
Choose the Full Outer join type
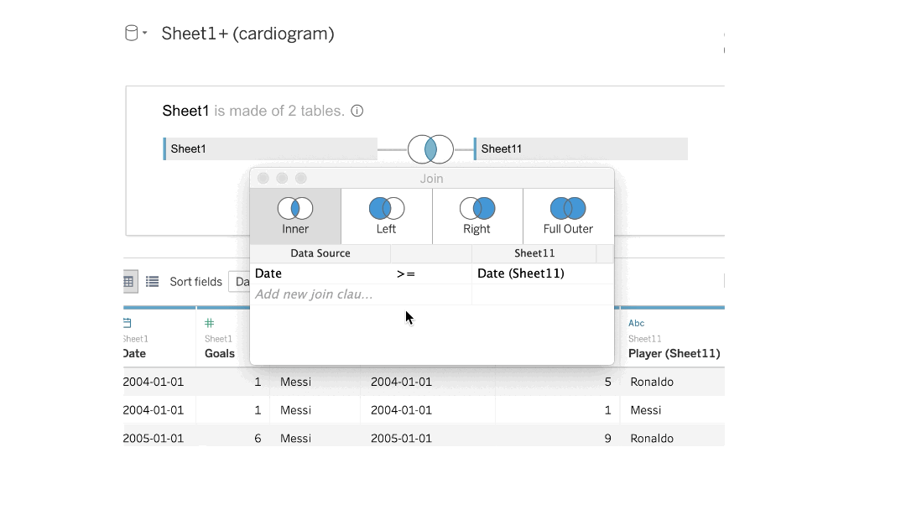(x=568, y=216)
